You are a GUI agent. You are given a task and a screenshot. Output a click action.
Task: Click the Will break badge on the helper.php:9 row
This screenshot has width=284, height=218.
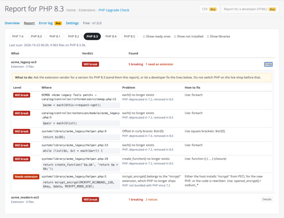pos(21,131)
